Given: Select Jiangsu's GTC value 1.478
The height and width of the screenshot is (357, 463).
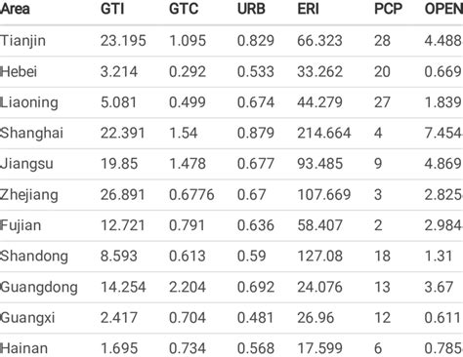Looking at the screenshot, I should [188, 164].
